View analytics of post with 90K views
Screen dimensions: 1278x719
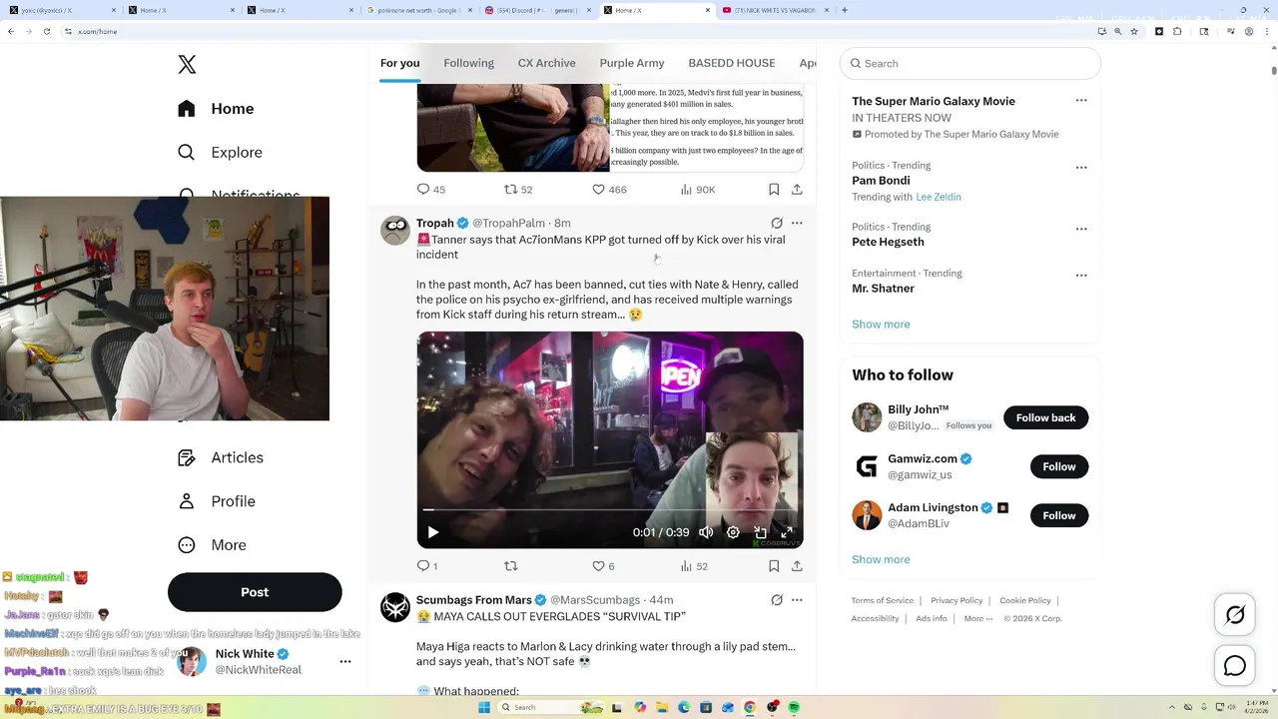point(697,189)
